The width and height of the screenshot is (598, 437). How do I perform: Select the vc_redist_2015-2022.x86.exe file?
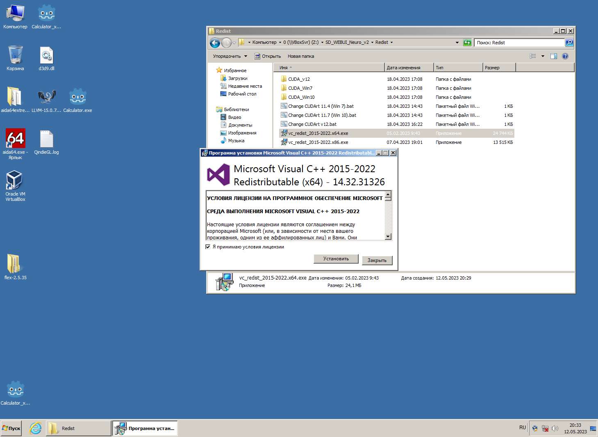(397, 142)
